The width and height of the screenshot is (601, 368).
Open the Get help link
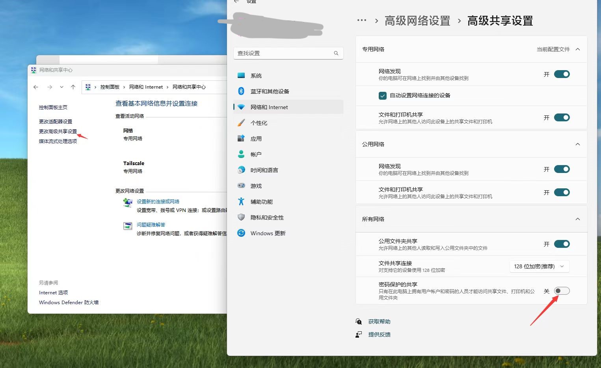[x=379, y=322]
